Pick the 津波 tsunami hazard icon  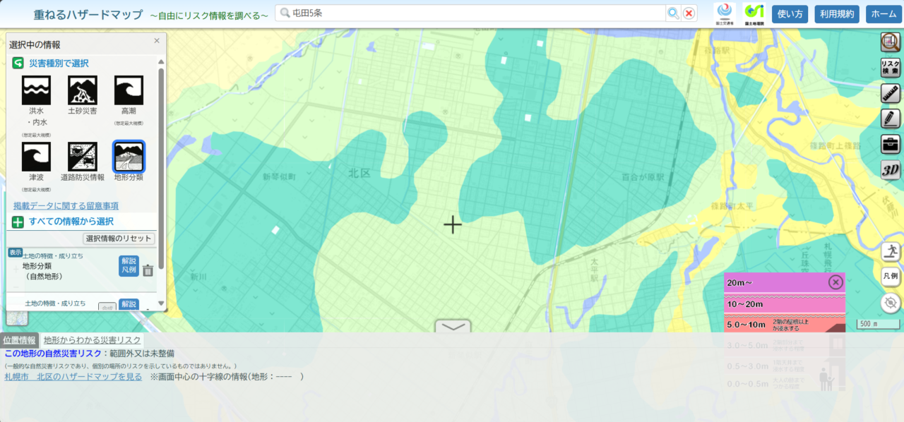pyautogui.click(x=36, y=157)
